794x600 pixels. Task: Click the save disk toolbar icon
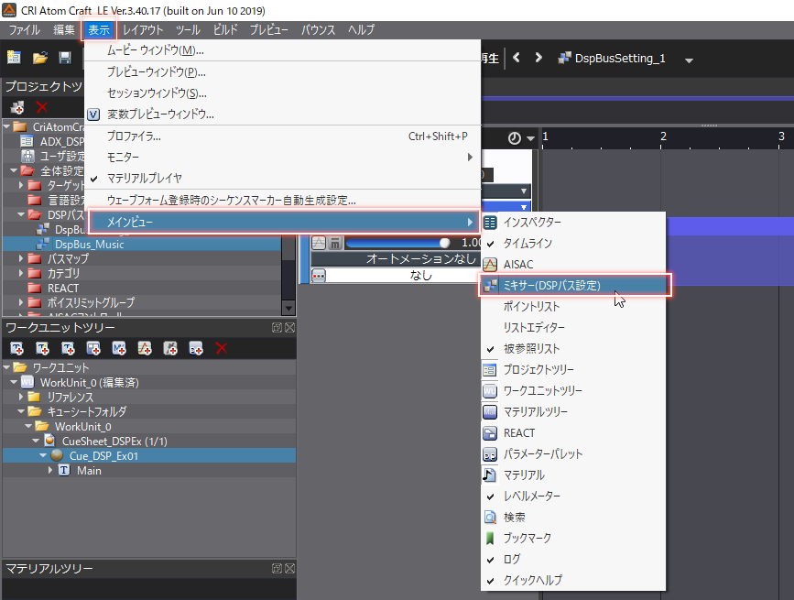tap(65, 58)
